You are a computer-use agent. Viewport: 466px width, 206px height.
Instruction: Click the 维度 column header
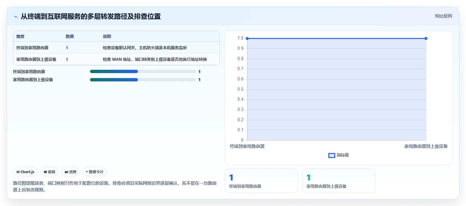click(20, 37)
